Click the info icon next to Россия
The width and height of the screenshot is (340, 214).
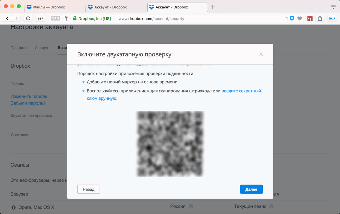[191, 206]
